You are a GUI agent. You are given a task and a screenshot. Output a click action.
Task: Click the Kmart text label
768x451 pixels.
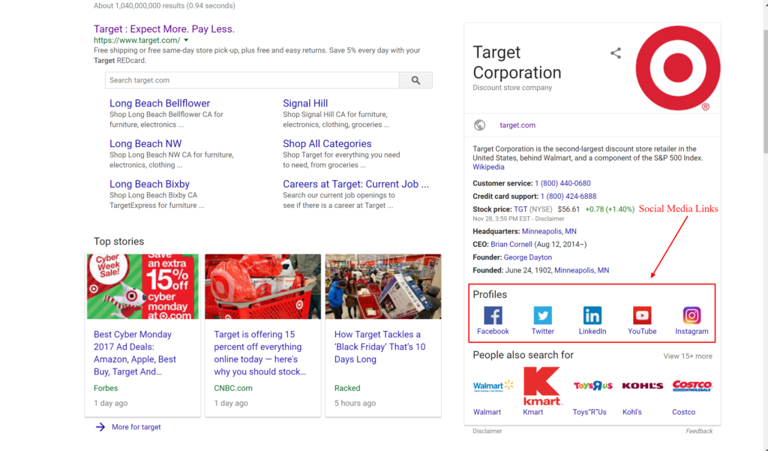(x=533, y=412)
